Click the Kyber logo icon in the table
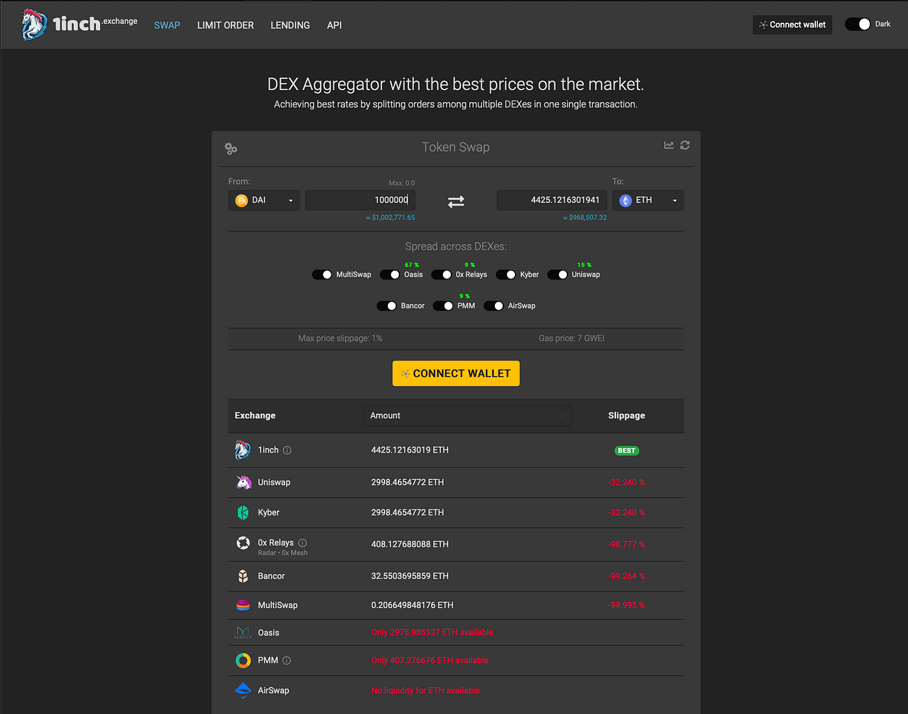This screenshot has width=908, height=714. pos(243,512)
